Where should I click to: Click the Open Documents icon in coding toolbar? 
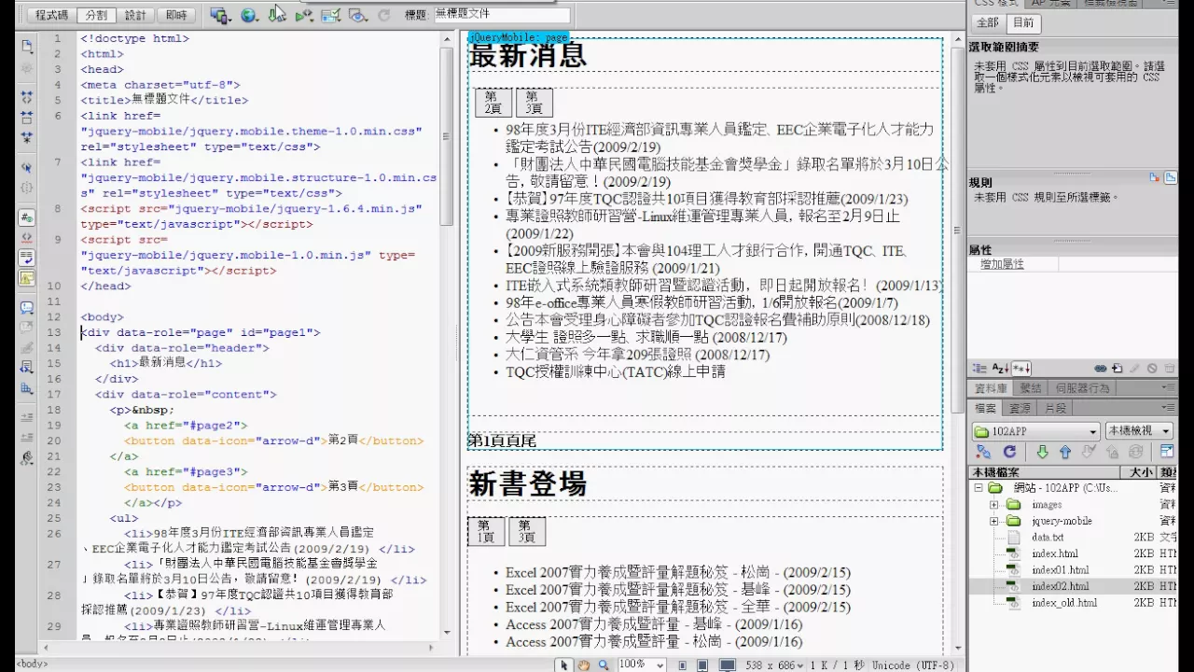pyautogui.click(x=27, y=46)
